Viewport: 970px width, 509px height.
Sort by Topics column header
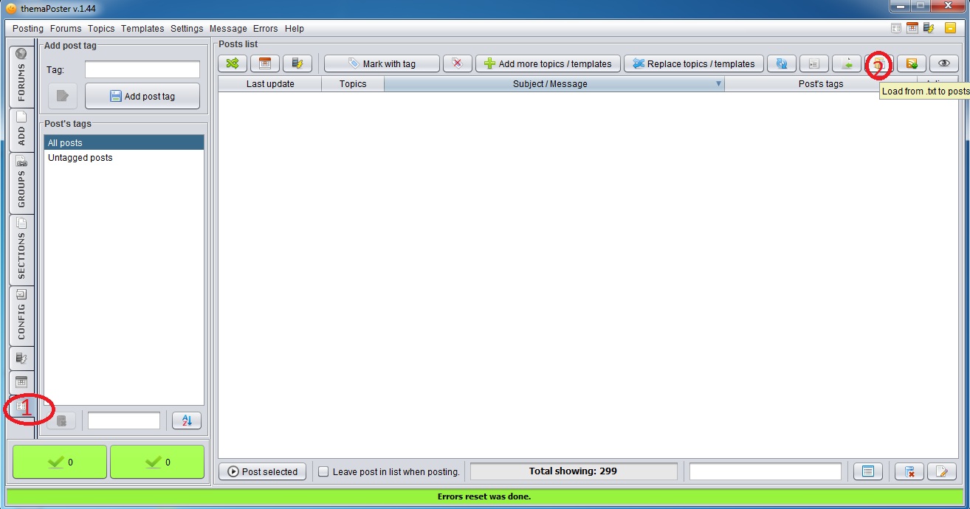point(353,84)
